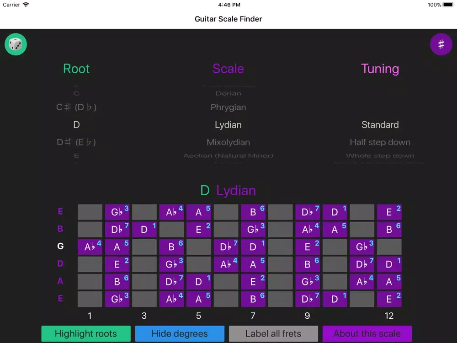The image size is (457, 343).
Task: Click the Label all frets button
Action: pyautogui.click(x=273, y=334)
